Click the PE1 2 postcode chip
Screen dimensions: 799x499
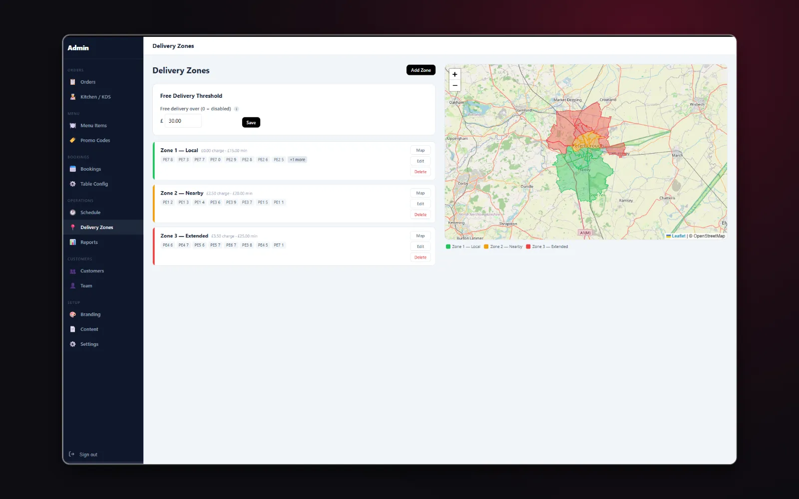pos(168,203)
